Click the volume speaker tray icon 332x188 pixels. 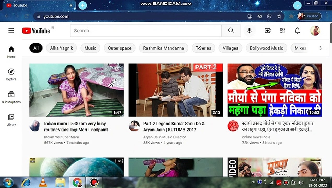301,182
